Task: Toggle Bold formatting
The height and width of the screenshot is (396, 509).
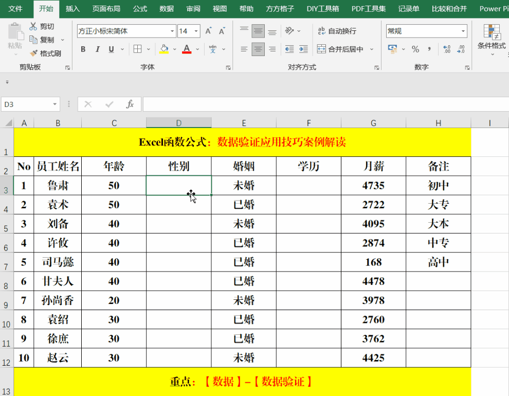Action: [x=83, y=49]
